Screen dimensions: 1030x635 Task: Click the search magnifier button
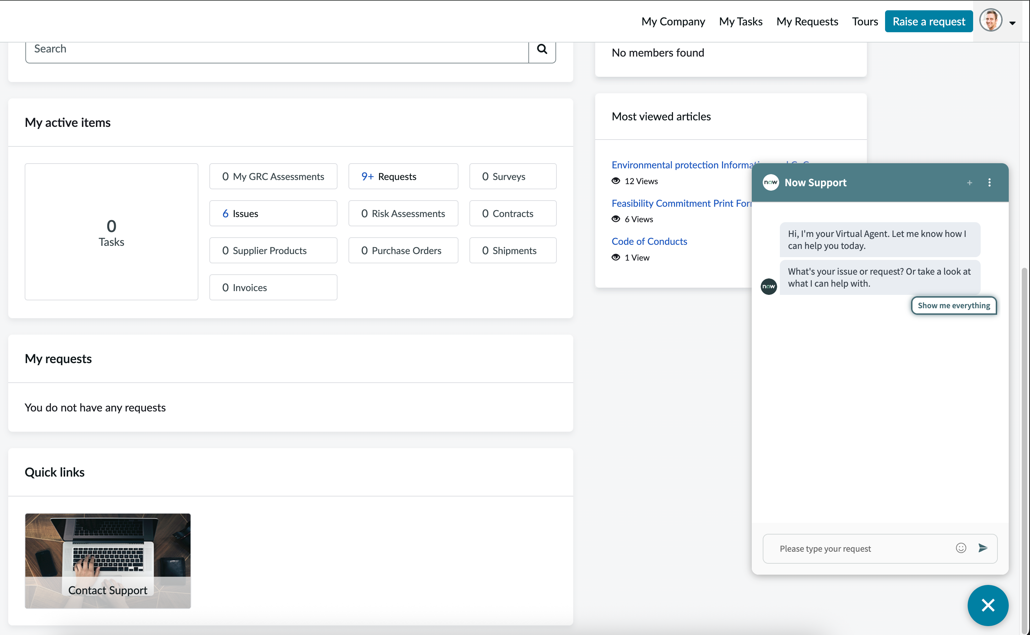542,49
